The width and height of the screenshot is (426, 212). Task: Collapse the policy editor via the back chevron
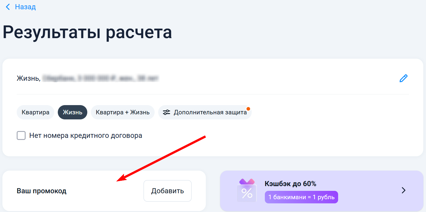point(7,7)
